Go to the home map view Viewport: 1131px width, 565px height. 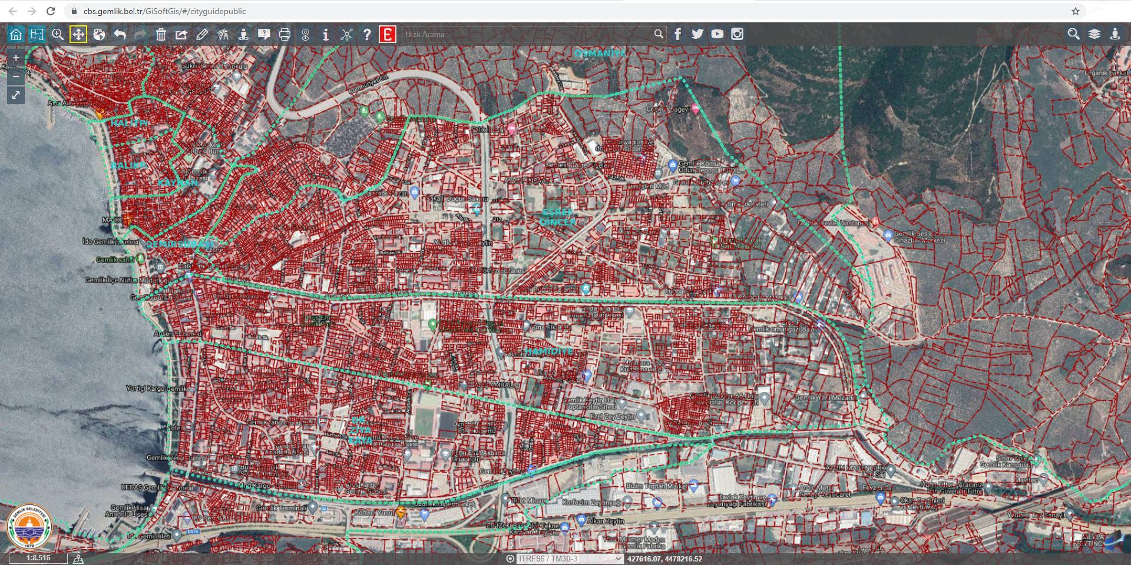[16, 34]
